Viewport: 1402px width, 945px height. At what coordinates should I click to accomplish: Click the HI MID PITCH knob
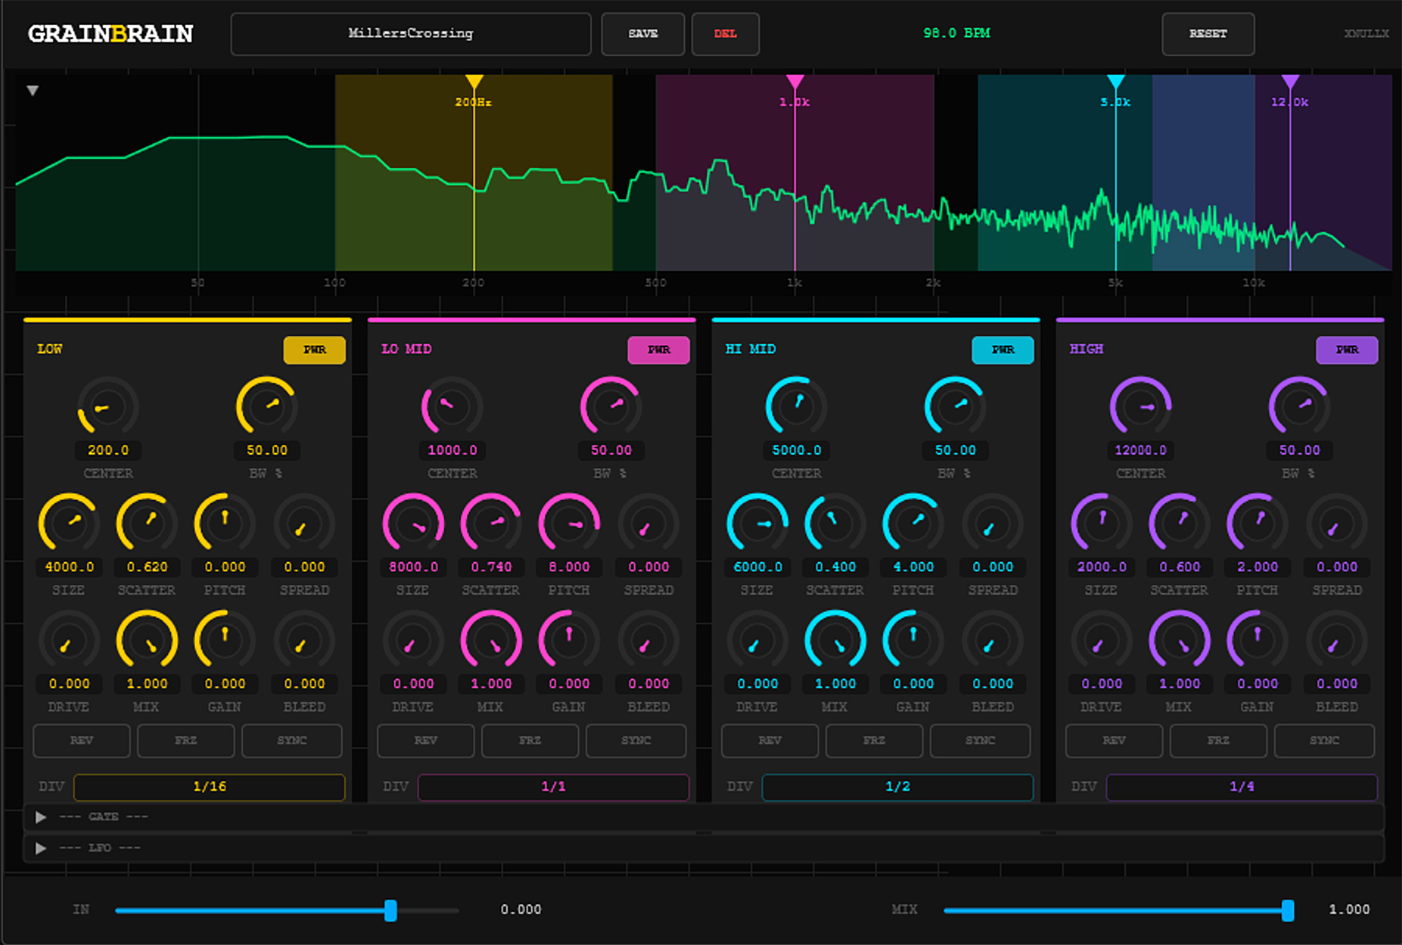[913, 523]
